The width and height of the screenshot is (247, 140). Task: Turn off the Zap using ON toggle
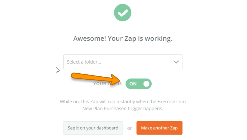pos(138,84)
